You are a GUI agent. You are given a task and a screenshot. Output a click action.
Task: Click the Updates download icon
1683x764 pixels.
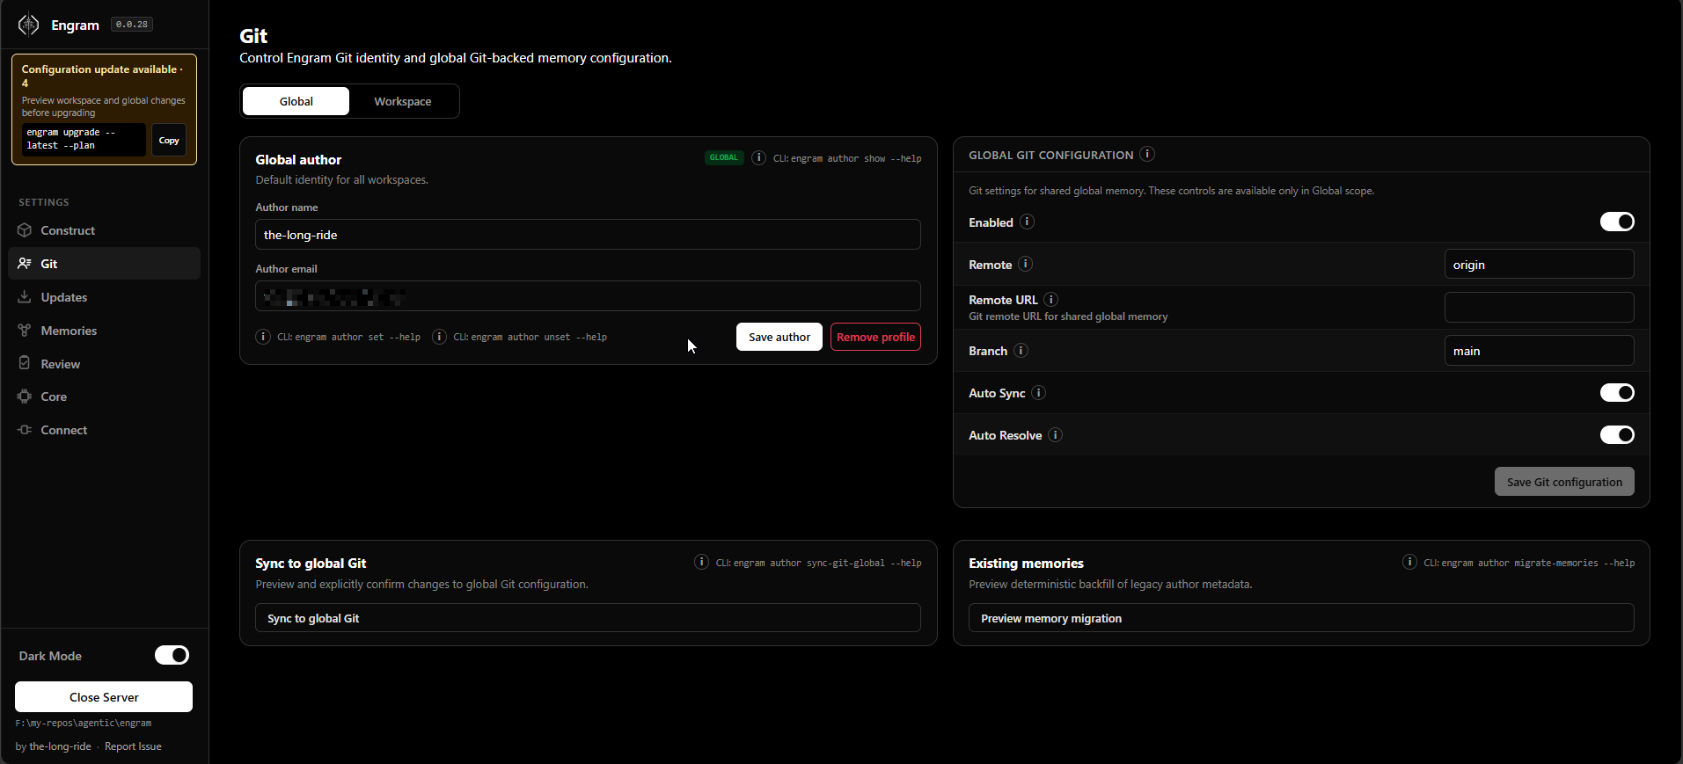click(x=25, y=297)
